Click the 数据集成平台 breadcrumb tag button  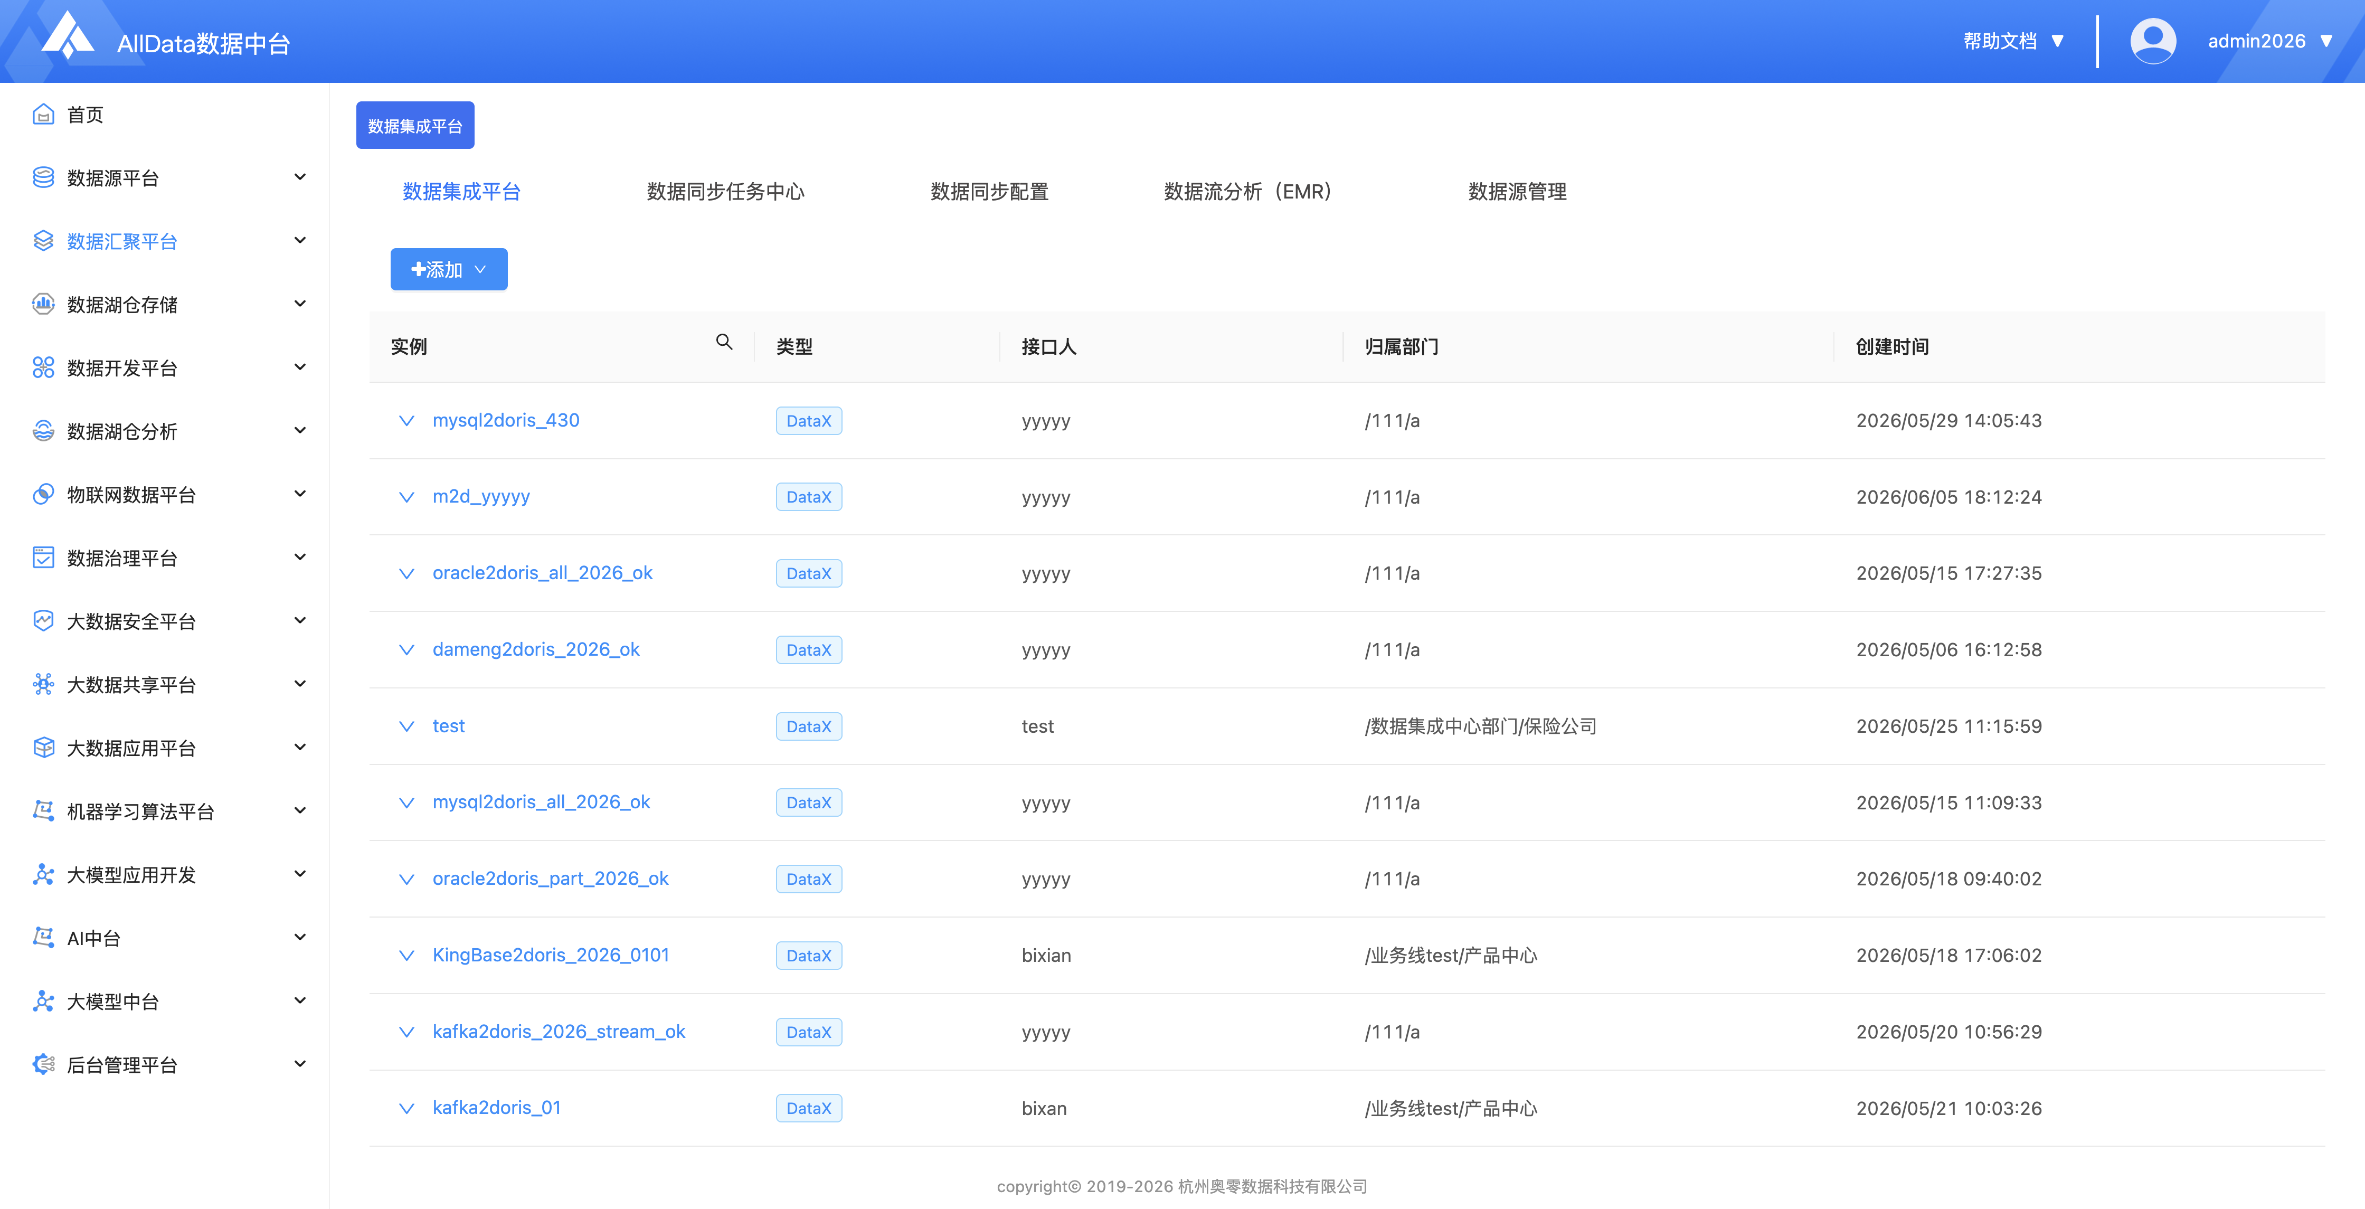(415, 125)
